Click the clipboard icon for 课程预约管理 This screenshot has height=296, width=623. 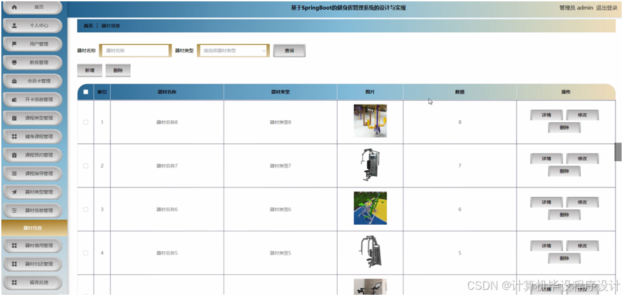[15, 155]
